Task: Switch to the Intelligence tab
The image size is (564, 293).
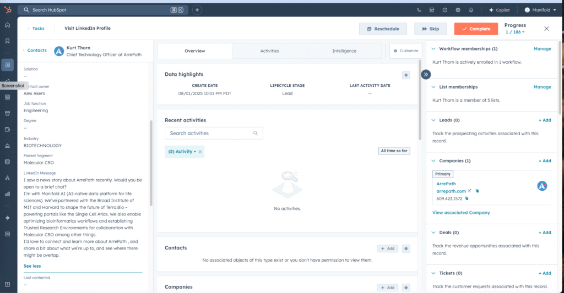Action: point(344,51)
